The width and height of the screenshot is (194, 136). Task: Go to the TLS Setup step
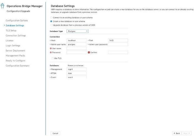[11, 30]
